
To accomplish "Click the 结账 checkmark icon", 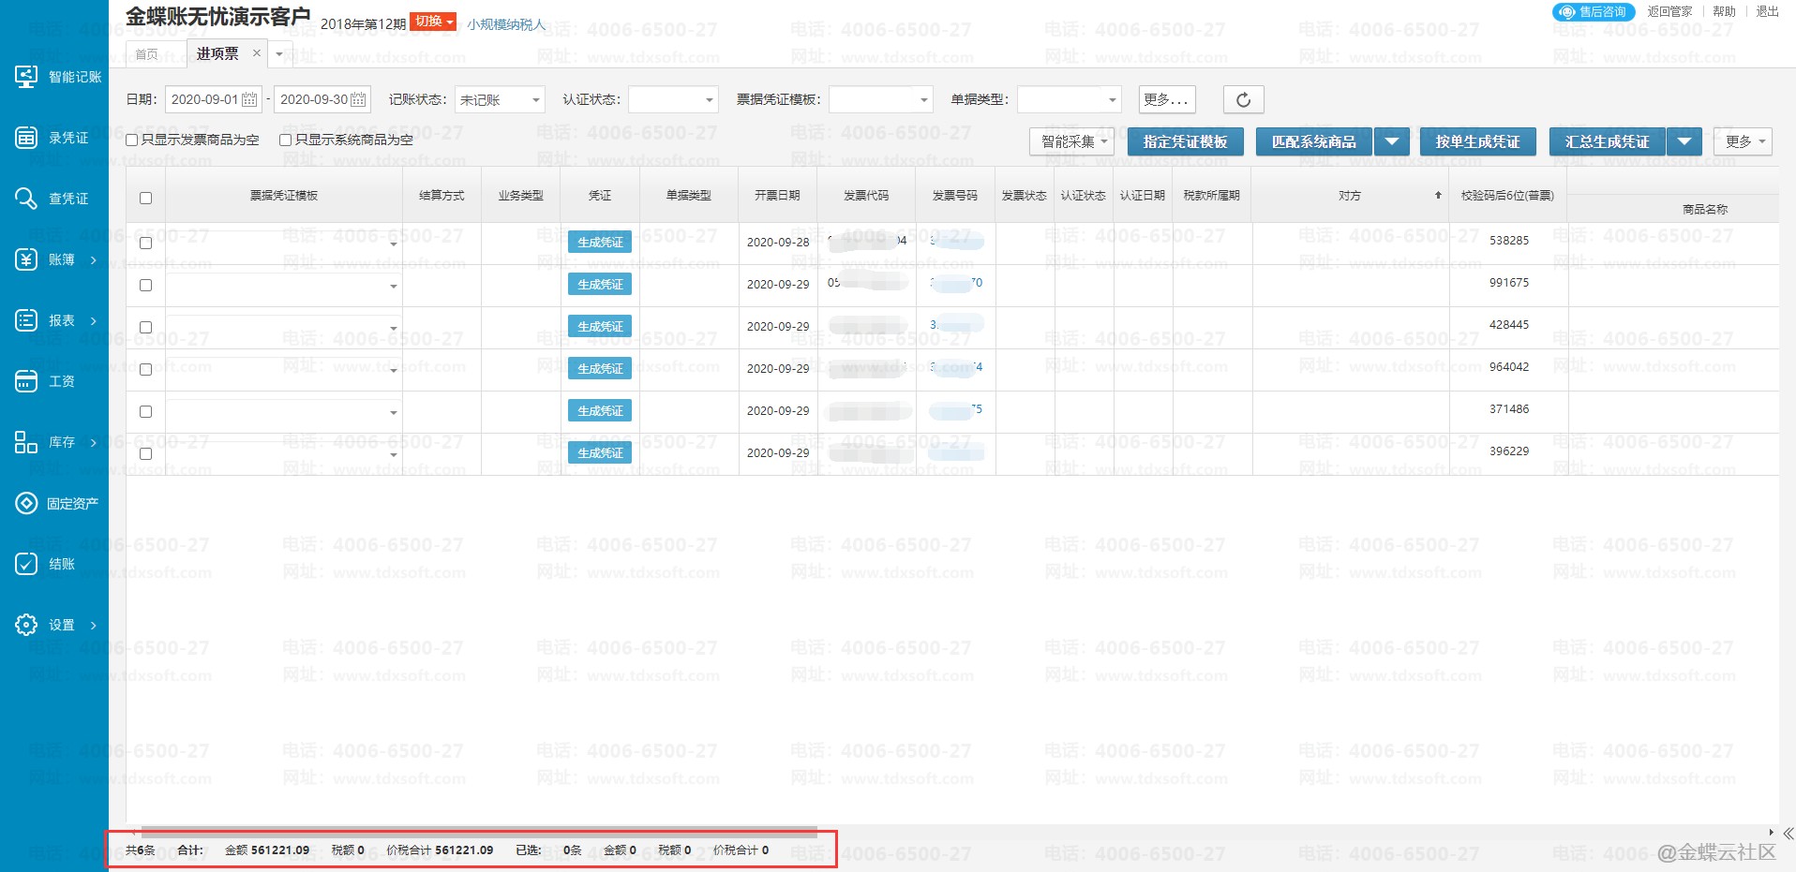I will coord(26,564).
